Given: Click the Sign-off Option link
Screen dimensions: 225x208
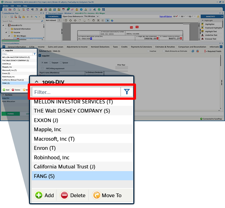Looking at the screenshot, I should [x=165, y=16].
